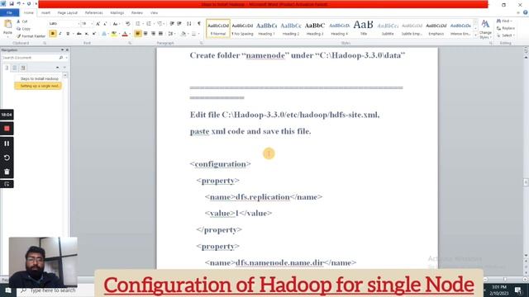The image size is (529, 297).
Task: Increase paragraph indent
Action: pos(179,24)
